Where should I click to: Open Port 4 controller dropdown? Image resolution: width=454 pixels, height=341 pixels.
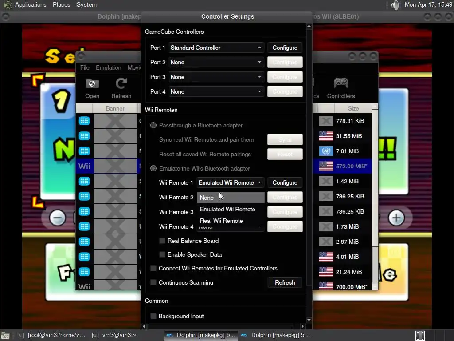[x=216, y=91]
